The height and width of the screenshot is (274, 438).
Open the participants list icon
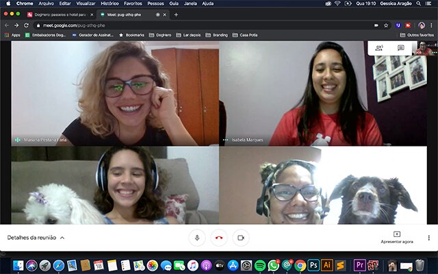point(379,48)
